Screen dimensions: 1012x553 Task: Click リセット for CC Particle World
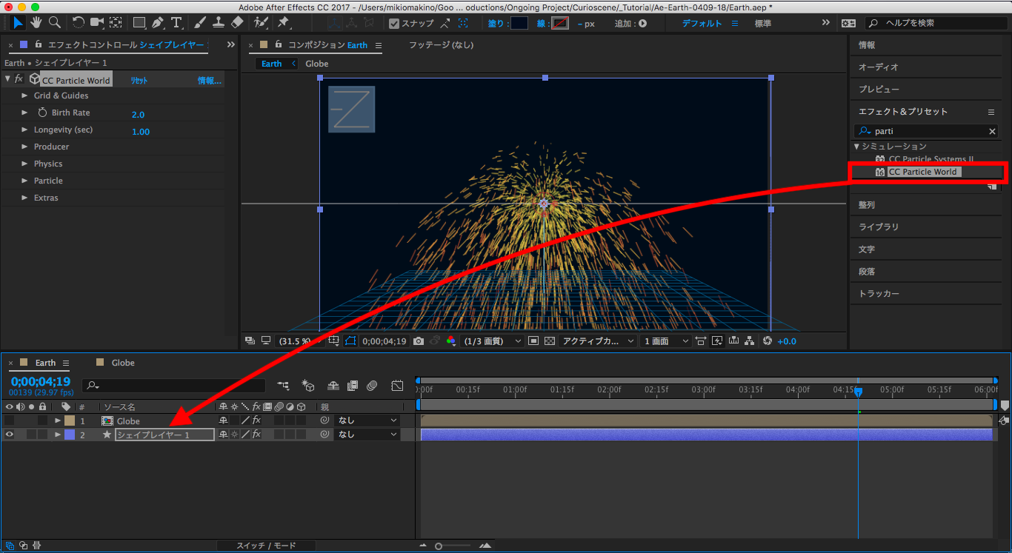click(x=139, y=81)
